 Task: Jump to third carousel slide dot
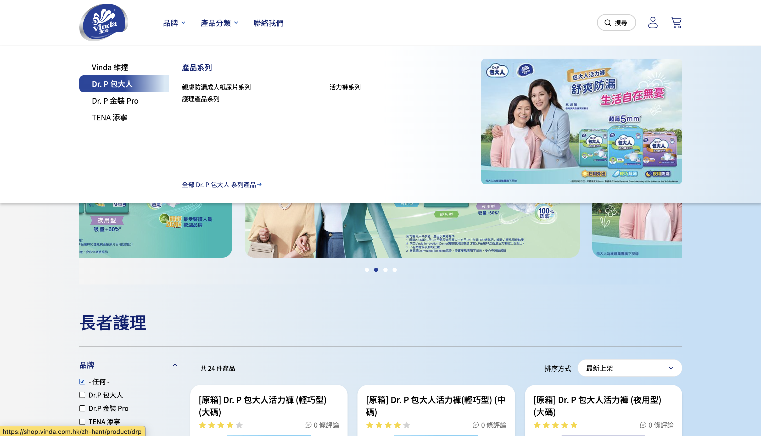385,270
